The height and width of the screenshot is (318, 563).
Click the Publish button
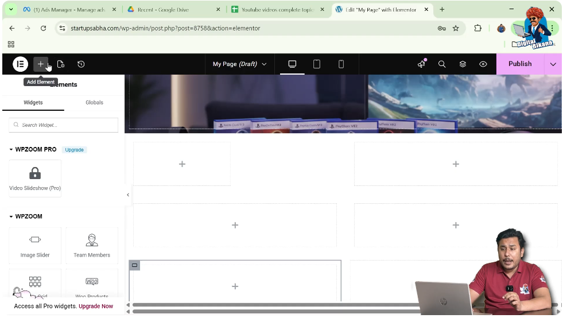click(520, 64)
